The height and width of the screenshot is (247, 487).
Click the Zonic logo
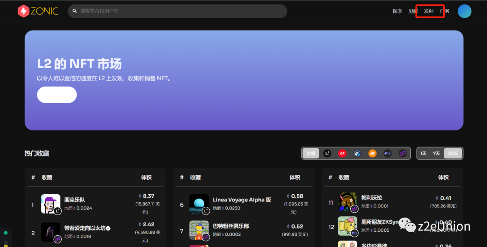[x=38, y=11]
